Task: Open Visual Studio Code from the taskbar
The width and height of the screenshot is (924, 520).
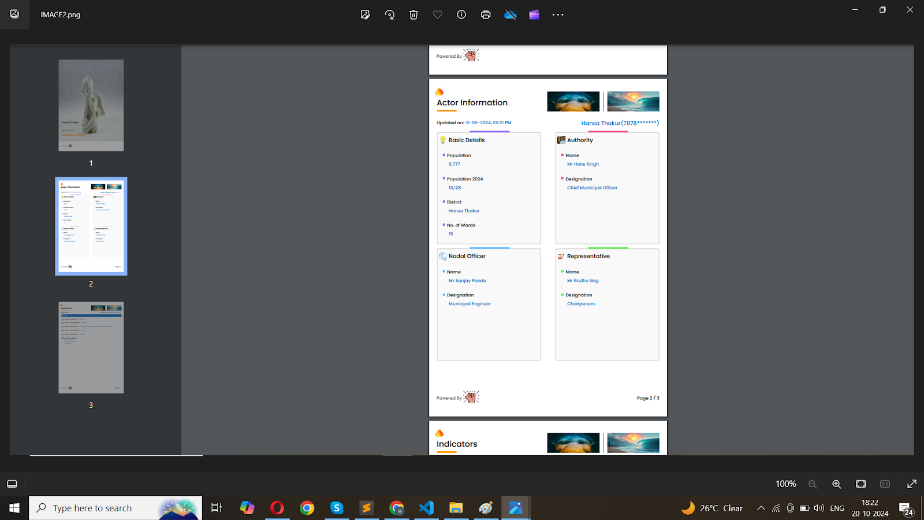Action: [x=426, y=508]
